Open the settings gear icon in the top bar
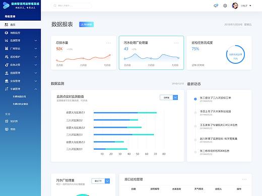Screen dimensions: 262x196 (225, 6)
